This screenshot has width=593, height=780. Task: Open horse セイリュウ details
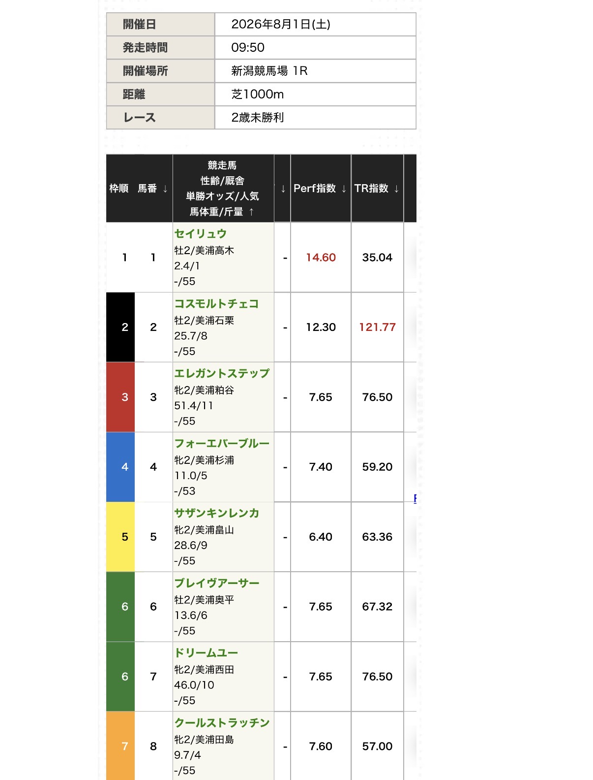click(200, 233)
